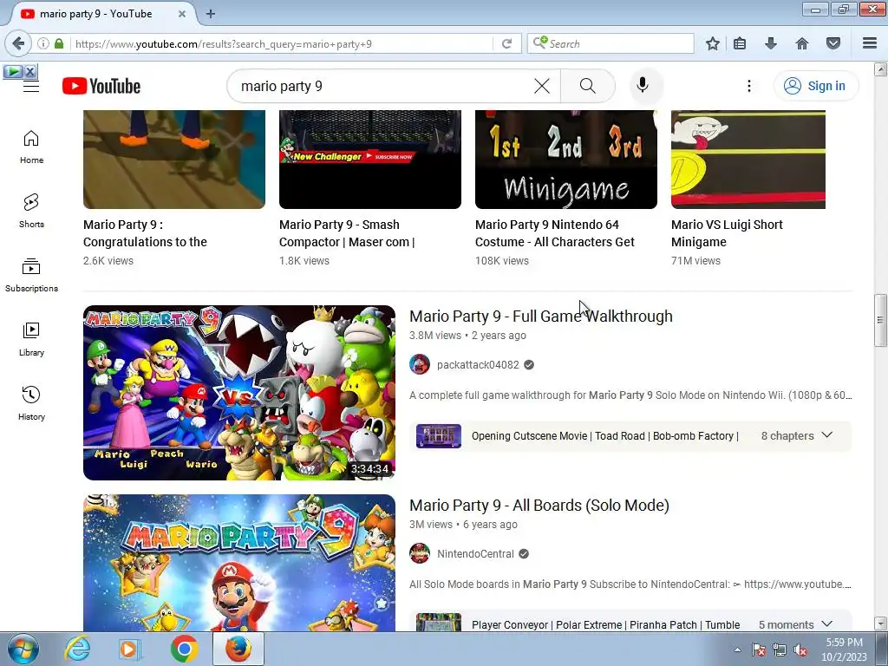Screen dimensions: 888x666
Task: Click the Action Center flag tray icon
Action: pyautogui.click(x=759, y=650)
